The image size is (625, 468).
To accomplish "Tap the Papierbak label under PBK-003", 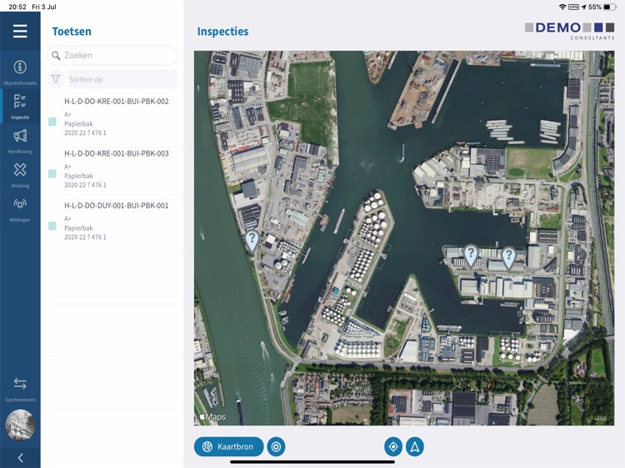I will (78, 176).
